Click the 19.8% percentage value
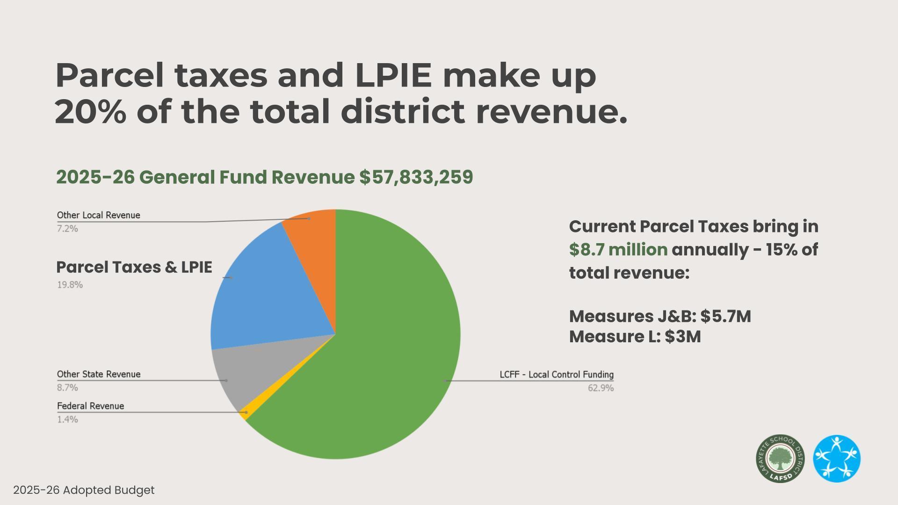 point(70,285)
